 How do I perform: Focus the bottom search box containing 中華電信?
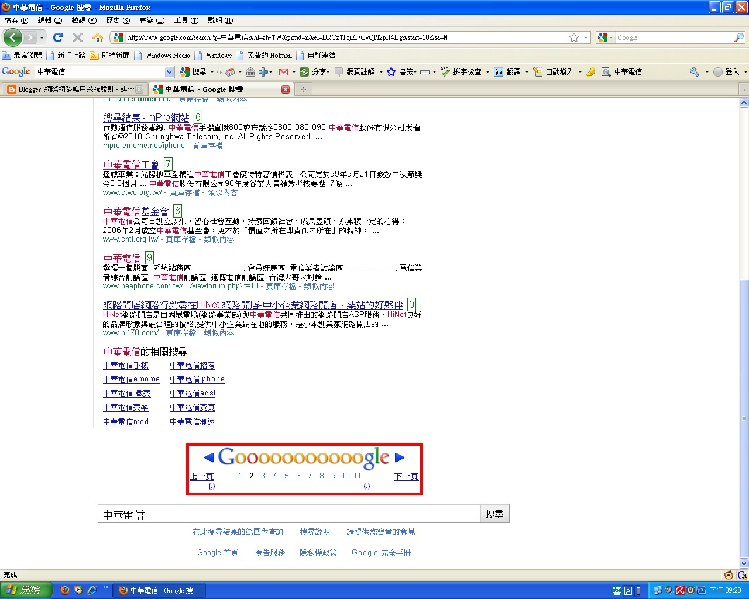pos(289,514)
